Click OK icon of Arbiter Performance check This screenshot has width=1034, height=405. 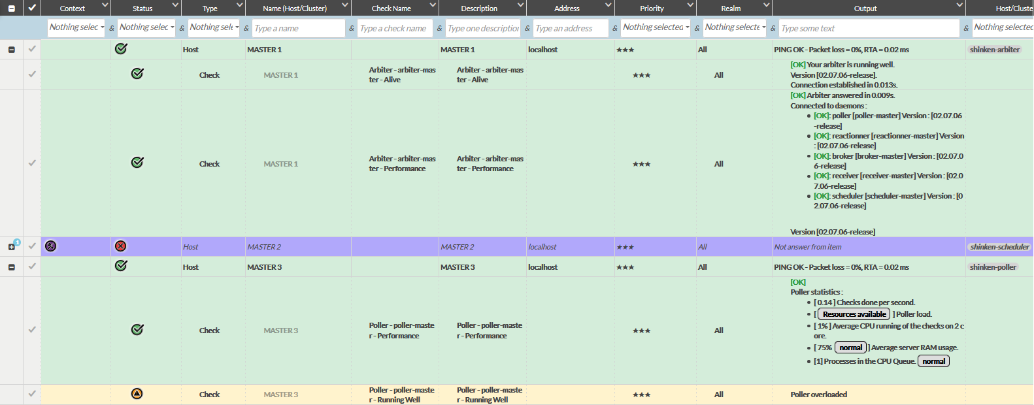coord(137,163)
